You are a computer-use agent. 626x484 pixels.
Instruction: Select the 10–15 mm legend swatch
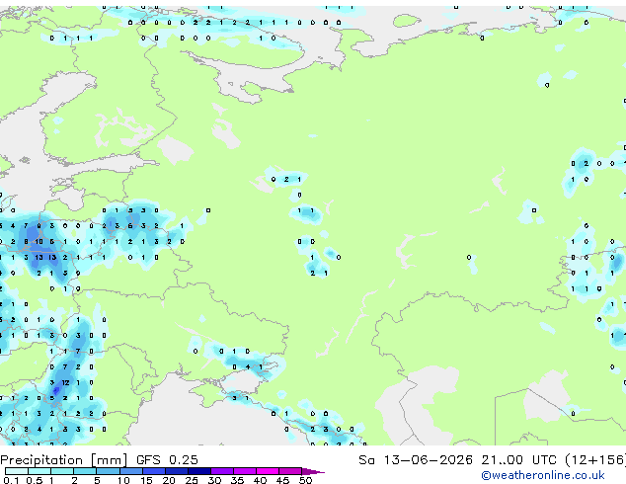point(131,471)
